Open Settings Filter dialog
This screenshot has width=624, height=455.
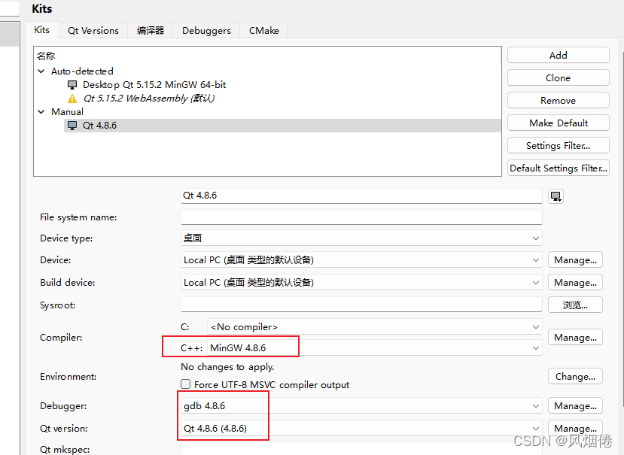pyautogui.click(x=559, y=146)
